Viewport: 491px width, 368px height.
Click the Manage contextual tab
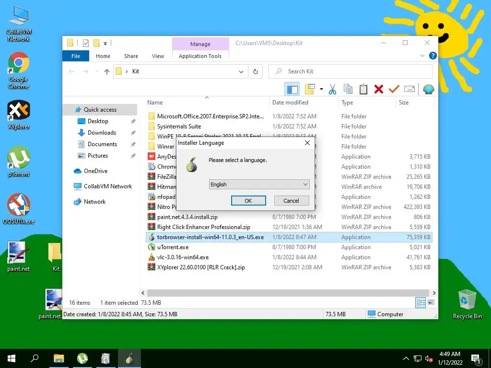click(200, 44)
